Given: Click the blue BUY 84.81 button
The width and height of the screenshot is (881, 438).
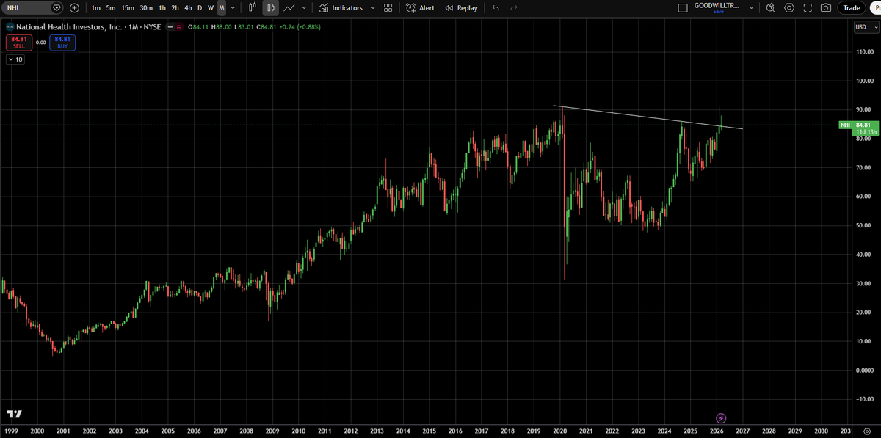Looking at the screenshot, I should (x=62, y=43).
